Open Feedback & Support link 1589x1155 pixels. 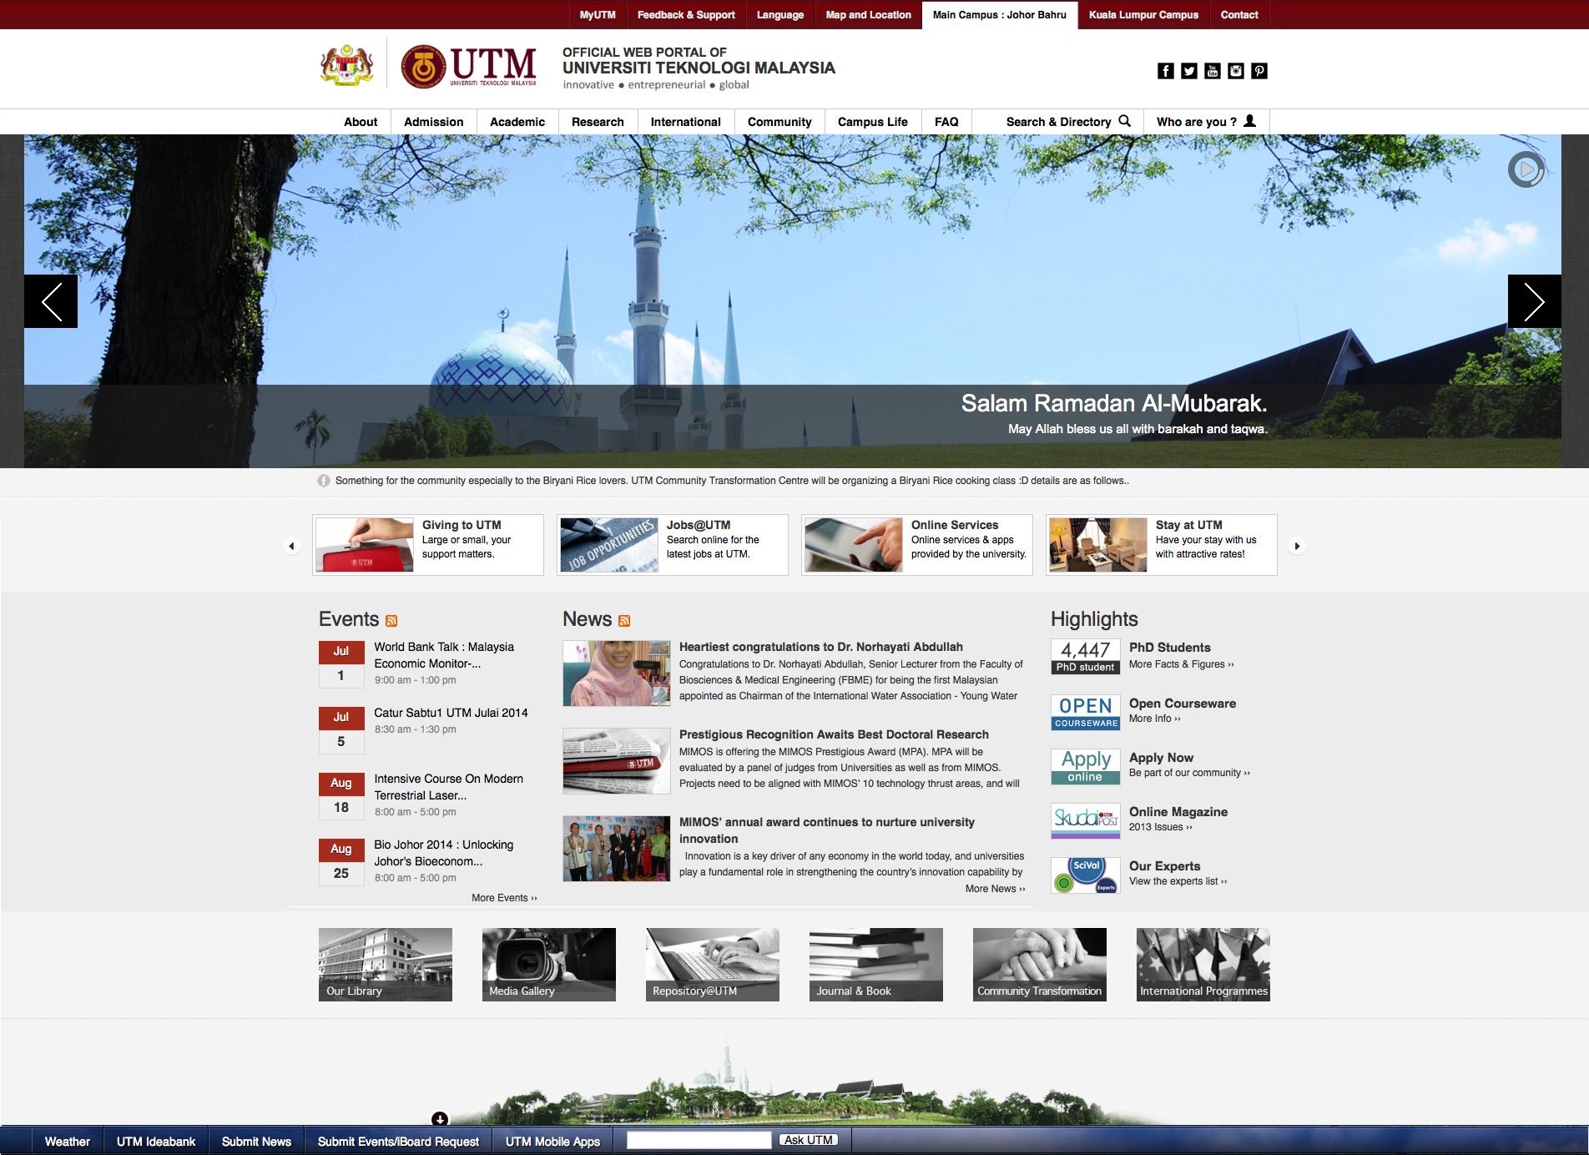(686, 15)
